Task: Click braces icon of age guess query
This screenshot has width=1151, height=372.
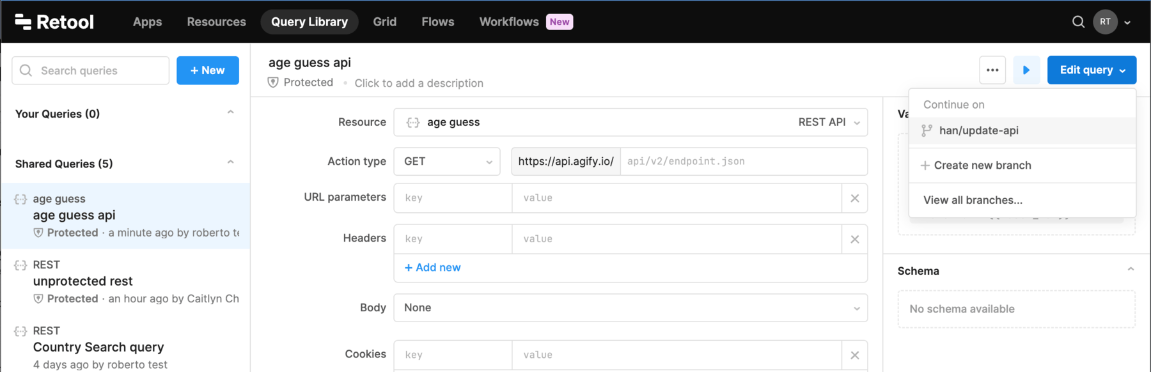Action: [x=20, y=199]
